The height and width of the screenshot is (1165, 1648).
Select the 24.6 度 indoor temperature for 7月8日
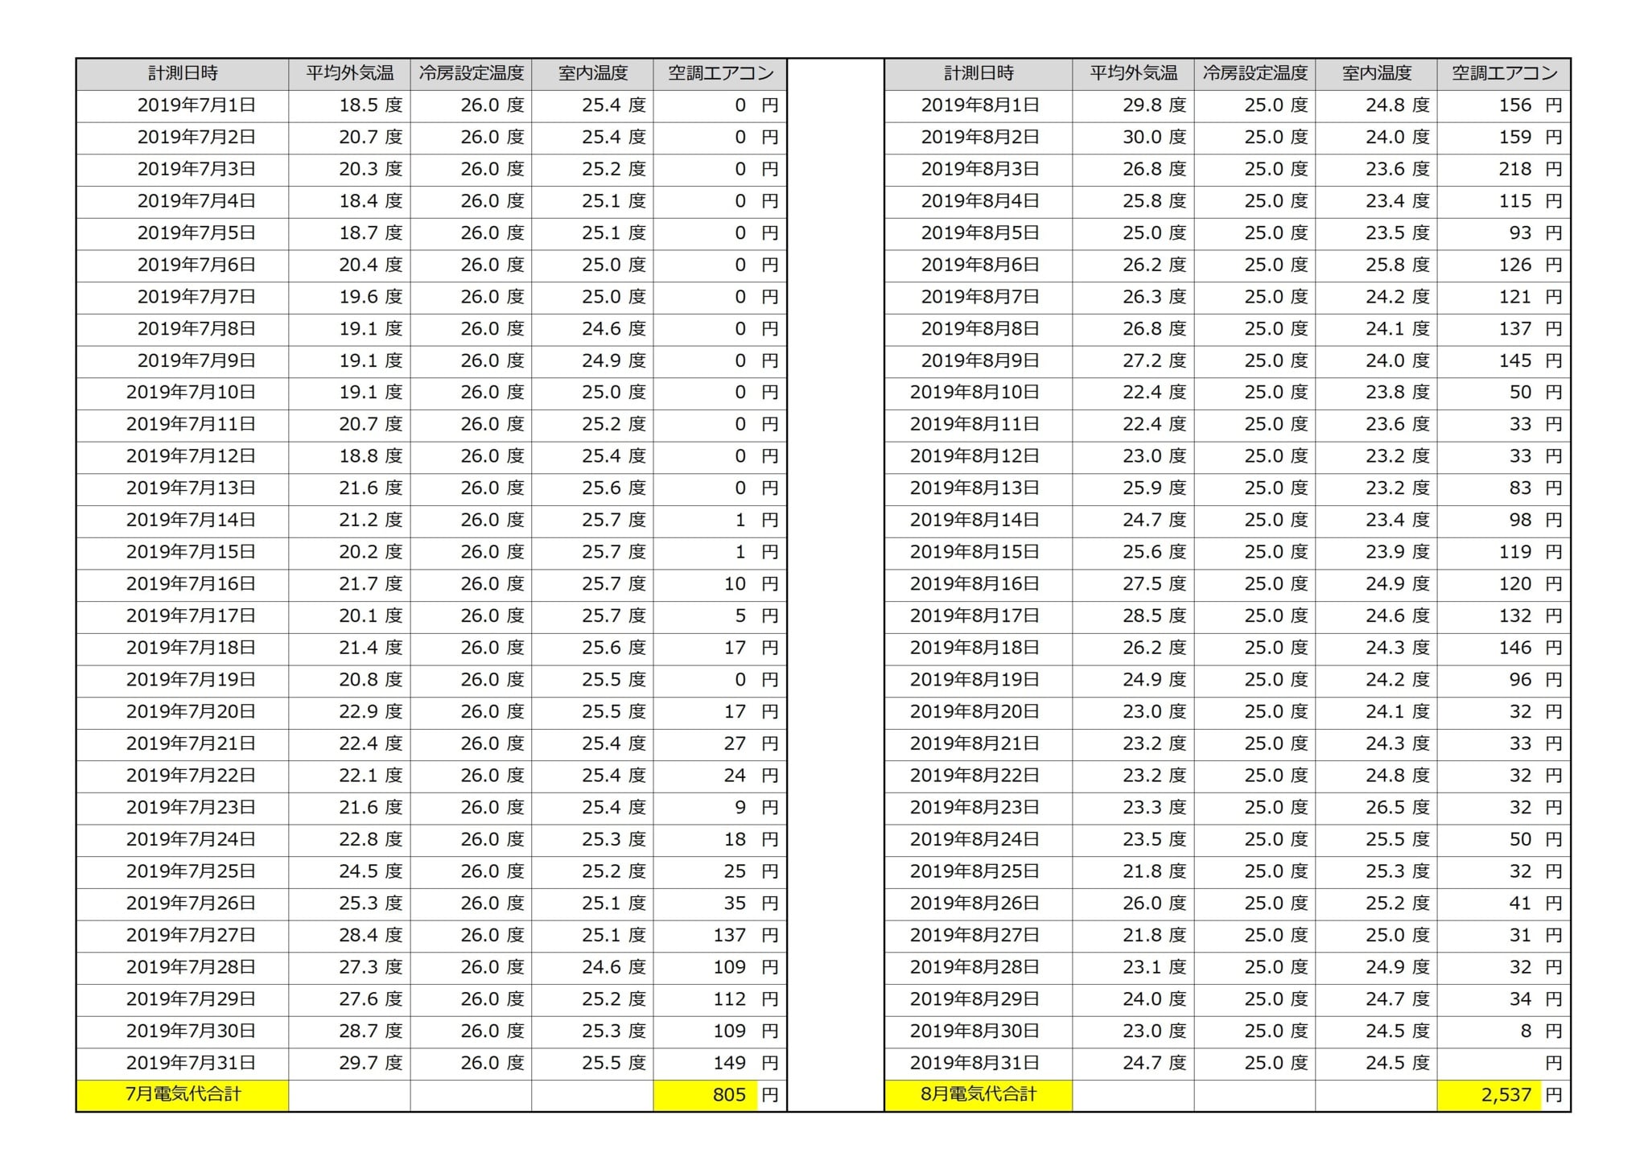point(592,329)
